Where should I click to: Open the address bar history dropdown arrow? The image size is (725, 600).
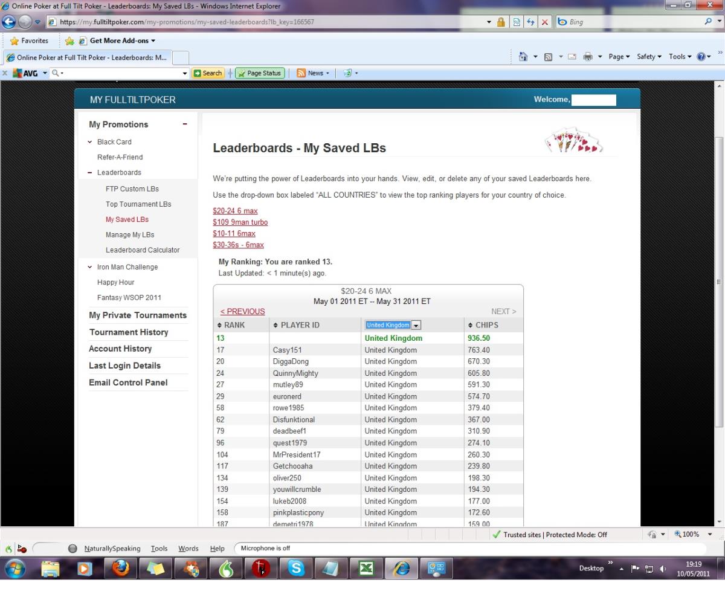point(490,22)
